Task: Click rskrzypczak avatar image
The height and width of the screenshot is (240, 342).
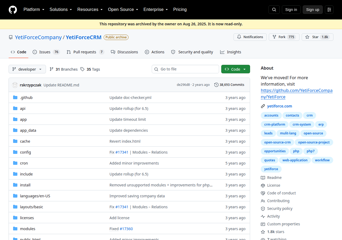Action: click(15, 85)
